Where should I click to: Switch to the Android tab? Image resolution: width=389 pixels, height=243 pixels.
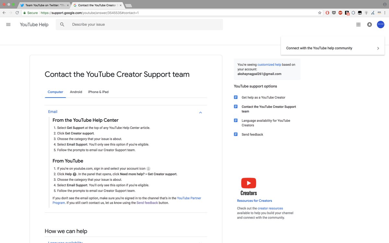pos(76,92)
